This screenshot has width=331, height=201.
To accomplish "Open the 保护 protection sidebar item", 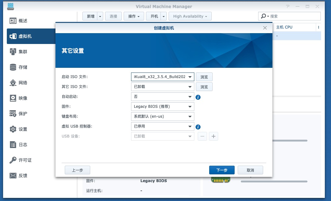I will click(31, 114).
